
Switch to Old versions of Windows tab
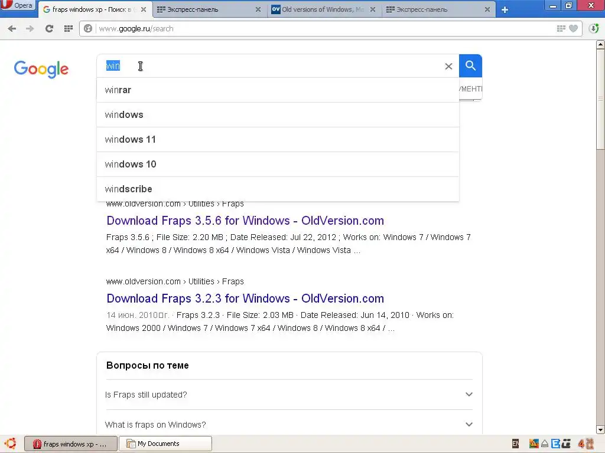coord(318,9)
